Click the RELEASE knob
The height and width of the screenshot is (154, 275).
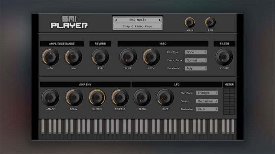coord(120,98)
